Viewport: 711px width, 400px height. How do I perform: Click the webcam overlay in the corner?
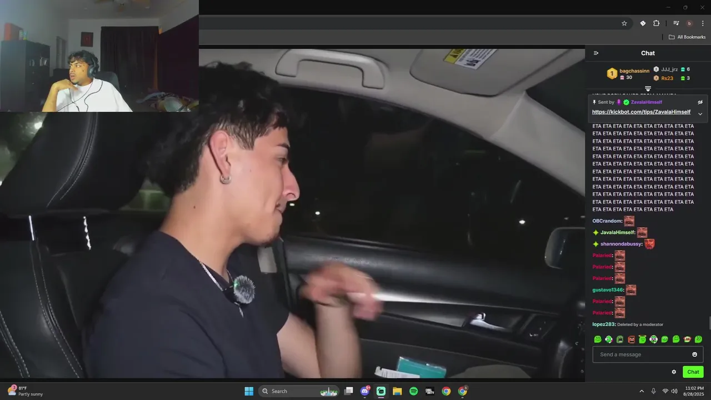tap(99, 56)
